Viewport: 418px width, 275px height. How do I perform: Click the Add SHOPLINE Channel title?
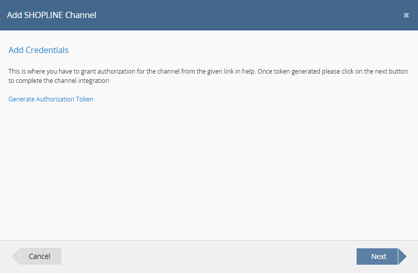click(x=52, y=15)
